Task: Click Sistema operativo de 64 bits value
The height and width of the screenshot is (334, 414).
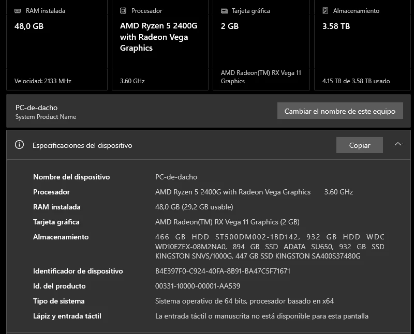Action: pos(244,301)
